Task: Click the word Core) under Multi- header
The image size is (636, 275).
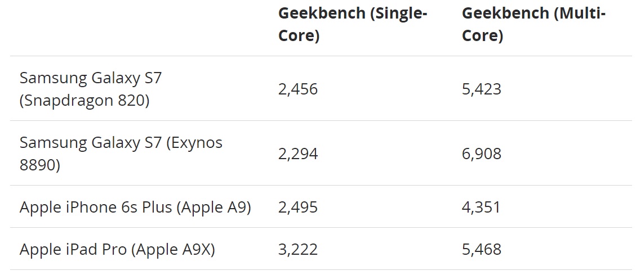Action: point(483,35)
